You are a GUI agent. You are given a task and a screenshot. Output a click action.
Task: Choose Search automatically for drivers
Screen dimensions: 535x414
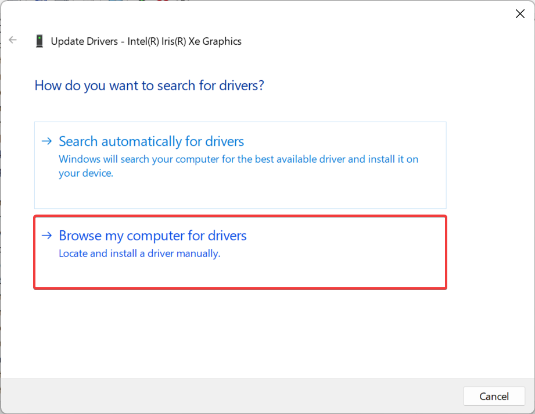click(240, 165)
